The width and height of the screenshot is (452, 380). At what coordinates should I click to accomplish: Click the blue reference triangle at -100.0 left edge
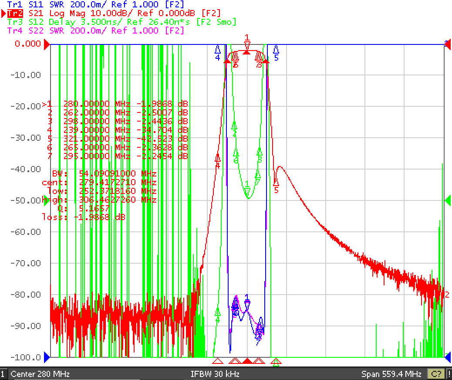pyautogui.click(x=47, y=357)
